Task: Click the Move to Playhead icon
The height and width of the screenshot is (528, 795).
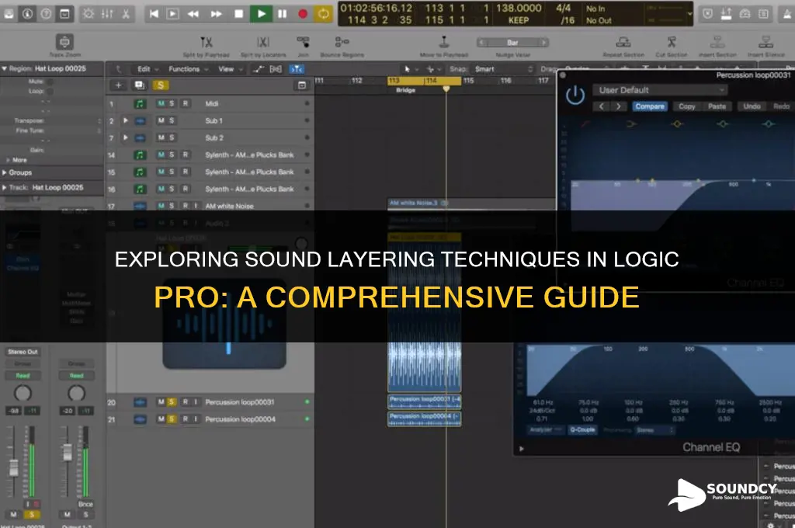Action: (x=443, y=42)
